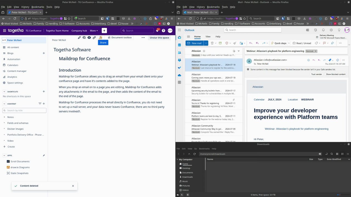
Task: Collapse the Content section in the sidebar
Action: [x=4, y=104]
